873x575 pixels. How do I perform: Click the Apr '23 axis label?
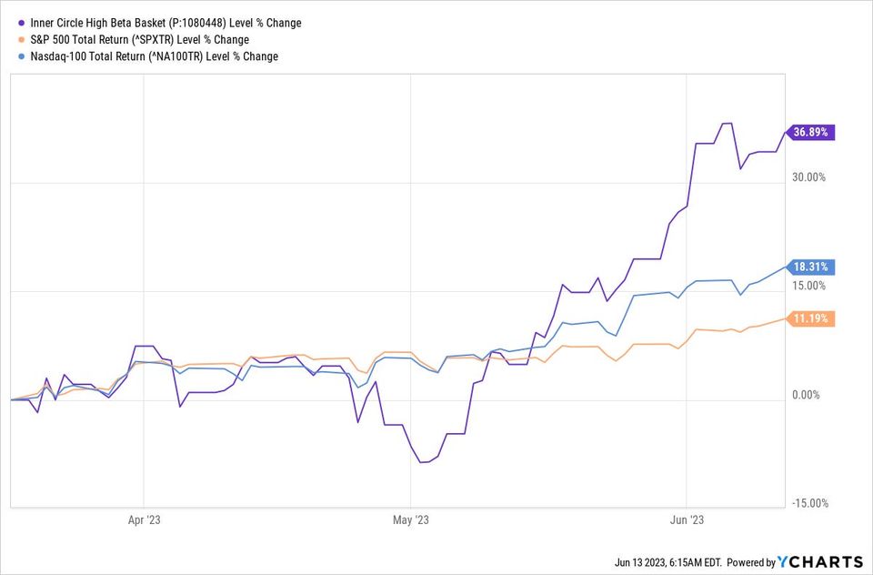point(145,520)
